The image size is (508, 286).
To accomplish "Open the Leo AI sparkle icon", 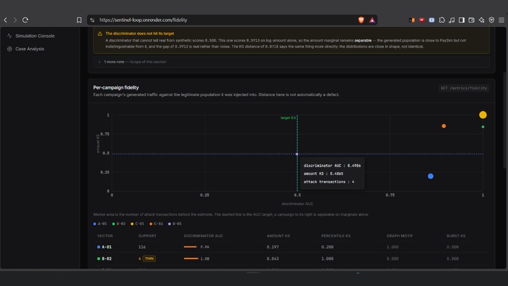I will coord(482,20).
